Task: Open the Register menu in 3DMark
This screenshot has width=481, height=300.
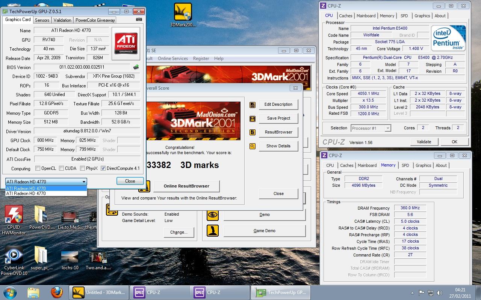Action: [201, 58]
